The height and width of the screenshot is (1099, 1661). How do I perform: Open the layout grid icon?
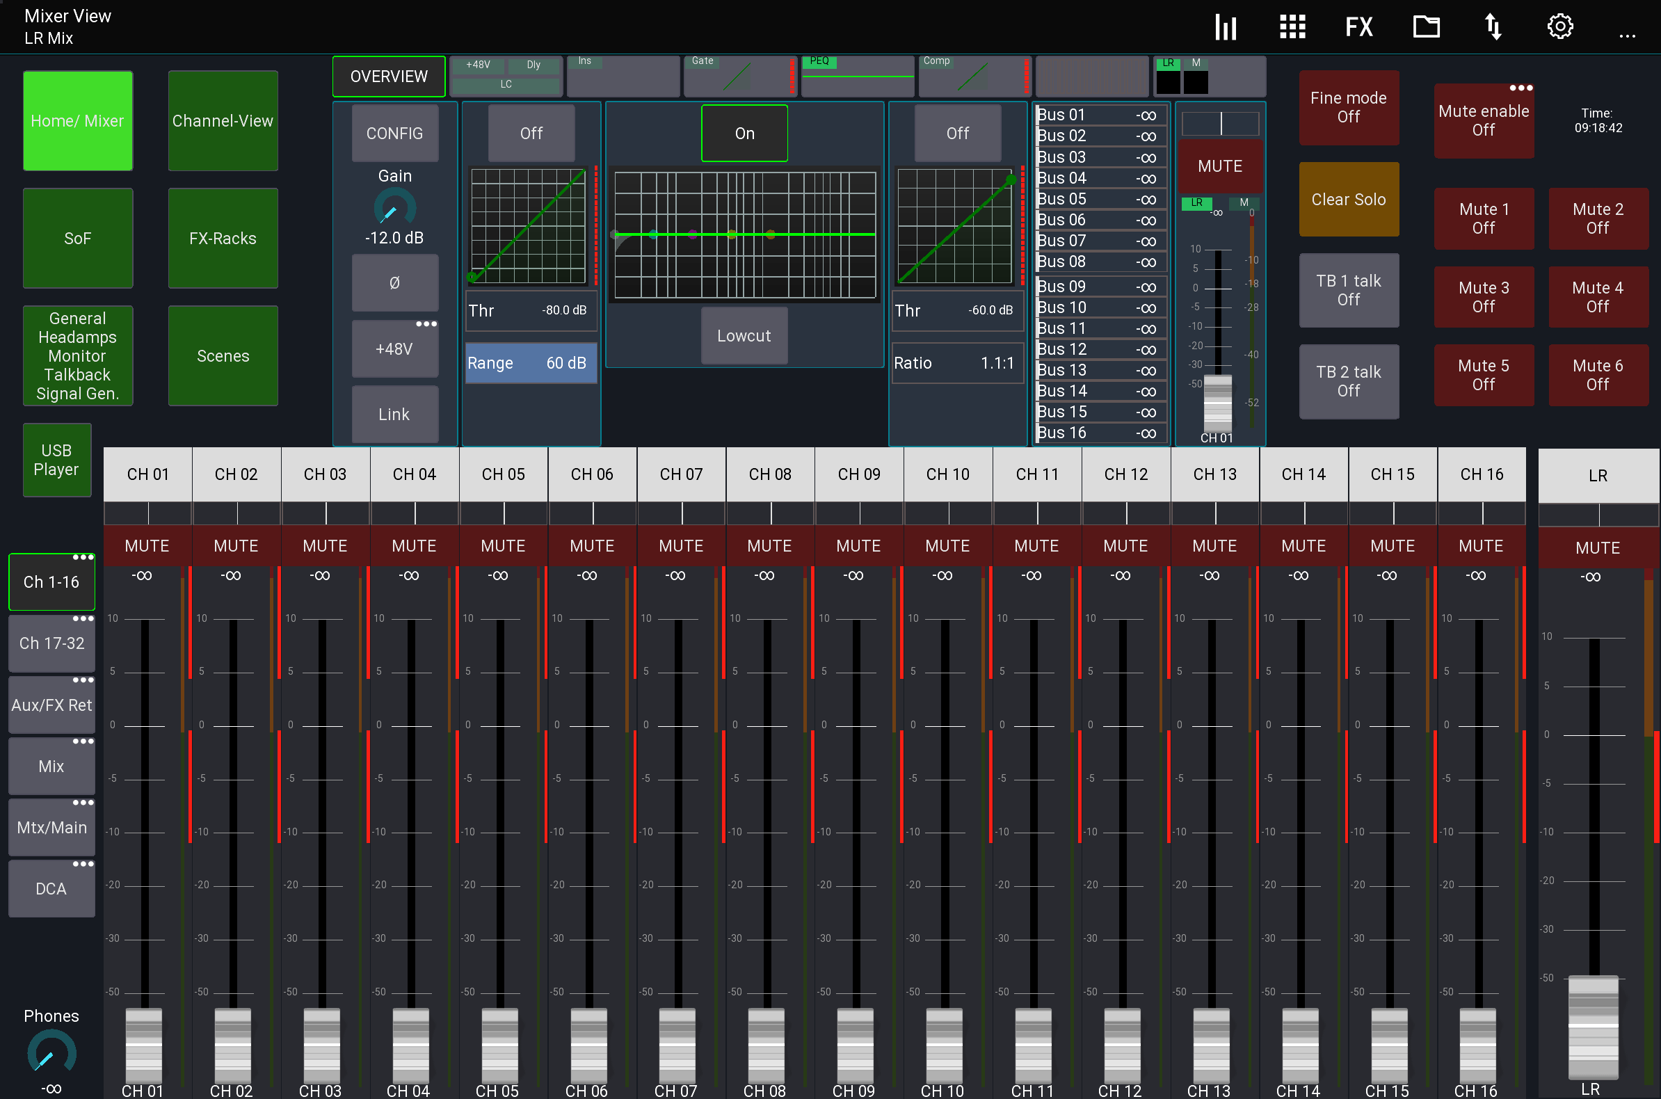pos(1292,26)
